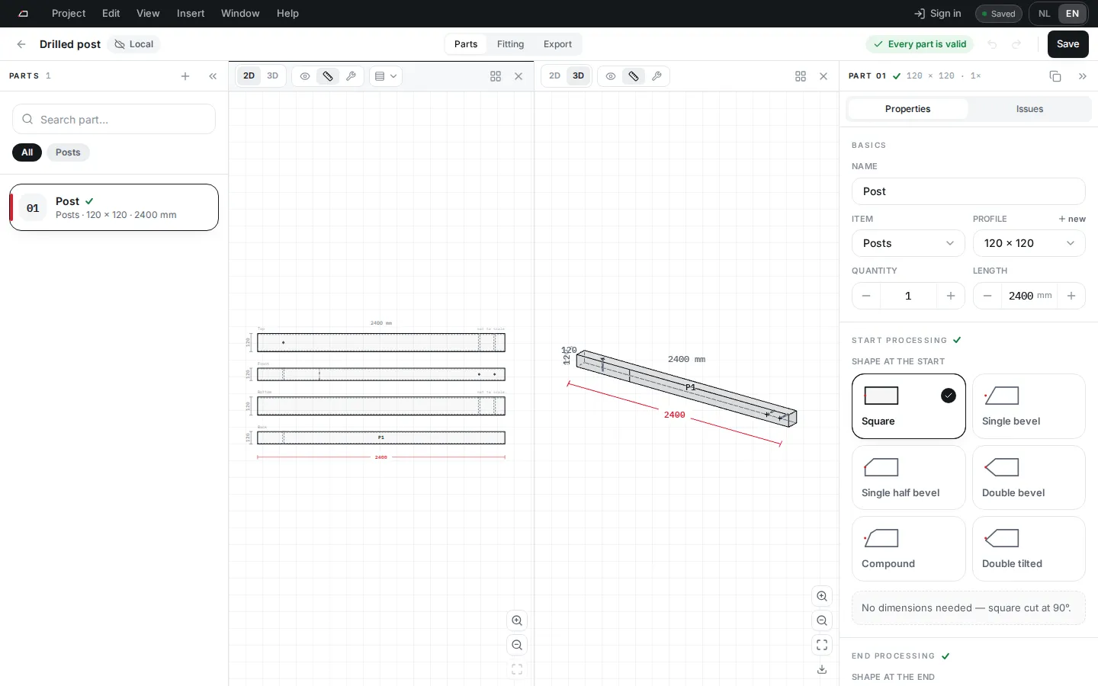This screenshot has width=1098, height=686.
Task: Click Sign in
Action: coord(938,14)
